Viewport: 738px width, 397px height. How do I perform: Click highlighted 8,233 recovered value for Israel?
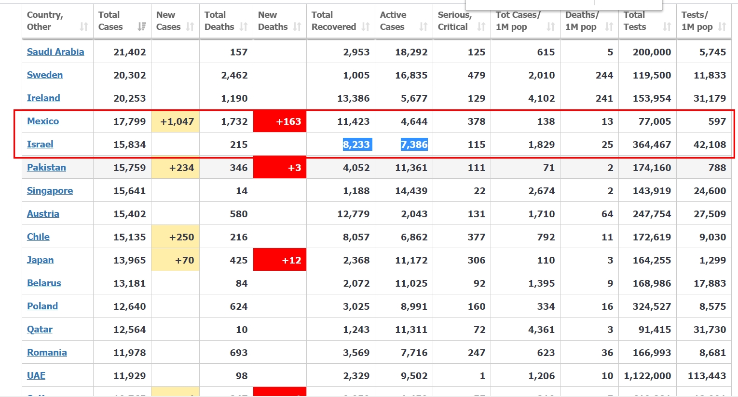click(x=356, y=145)
